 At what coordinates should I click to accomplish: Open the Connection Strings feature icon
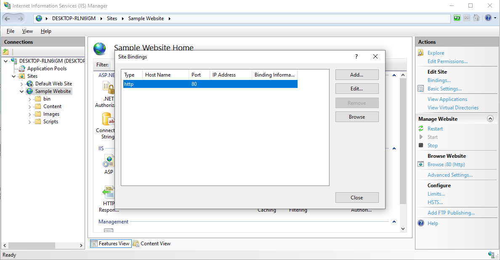(x=109, y=119)
